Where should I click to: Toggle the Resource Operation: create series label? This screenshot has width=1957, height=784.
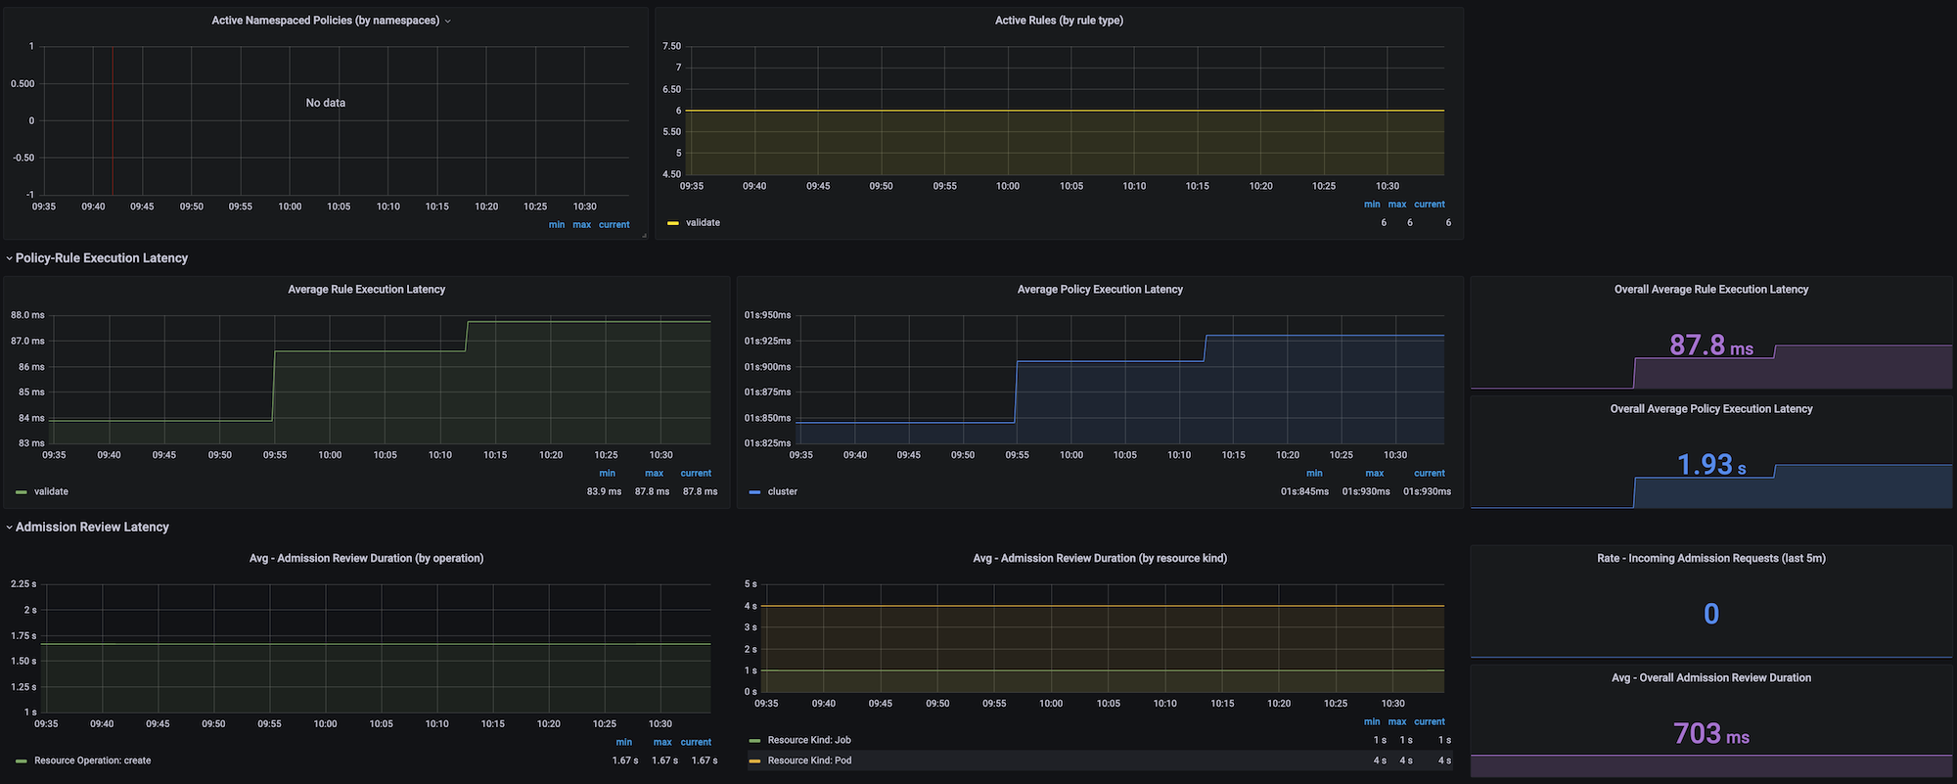click(x=93, y=761)
